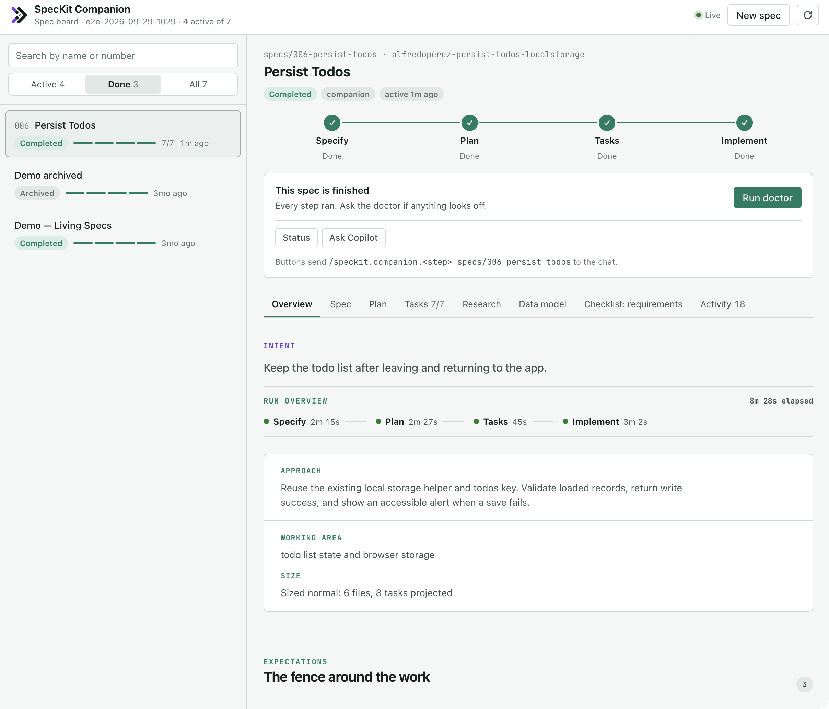This screenshot has height=709, width=829.
Task: Click the companion tag badge
Action: pos(348,94)
